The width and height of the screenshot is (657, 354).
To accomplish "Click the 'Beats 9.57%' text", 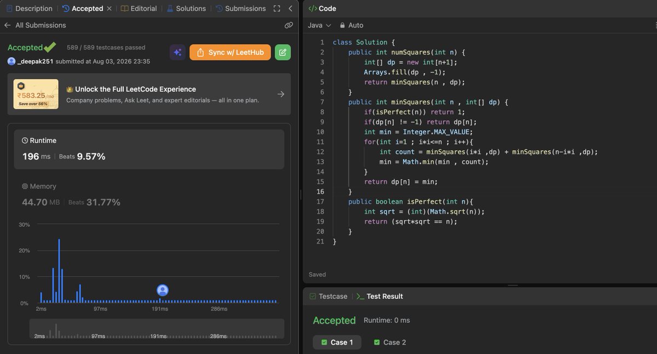I will coord(82,156).
